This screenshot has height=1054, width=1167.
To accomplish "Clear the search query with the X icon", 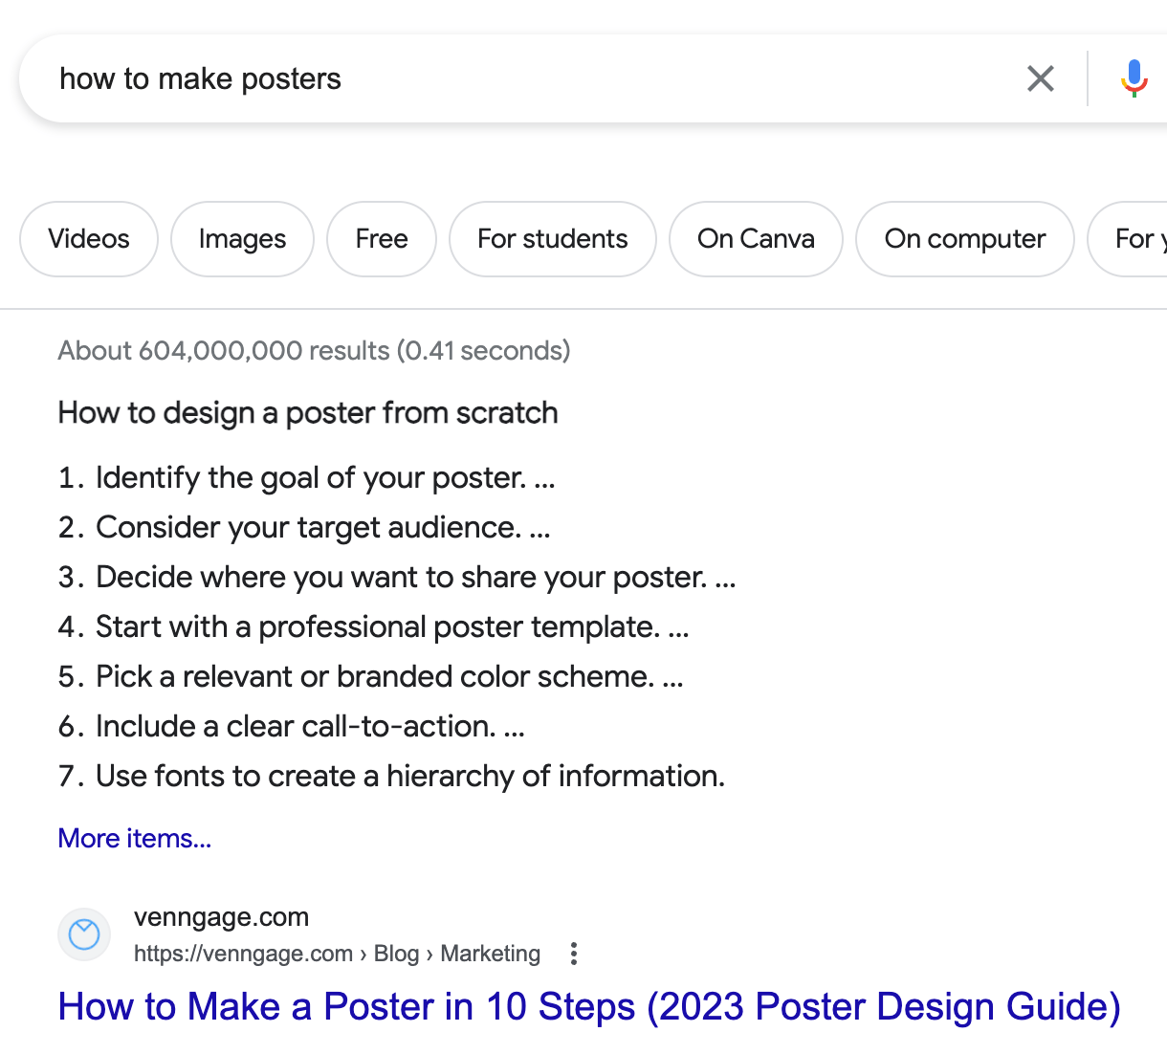I will click(x=1040, y=78).
